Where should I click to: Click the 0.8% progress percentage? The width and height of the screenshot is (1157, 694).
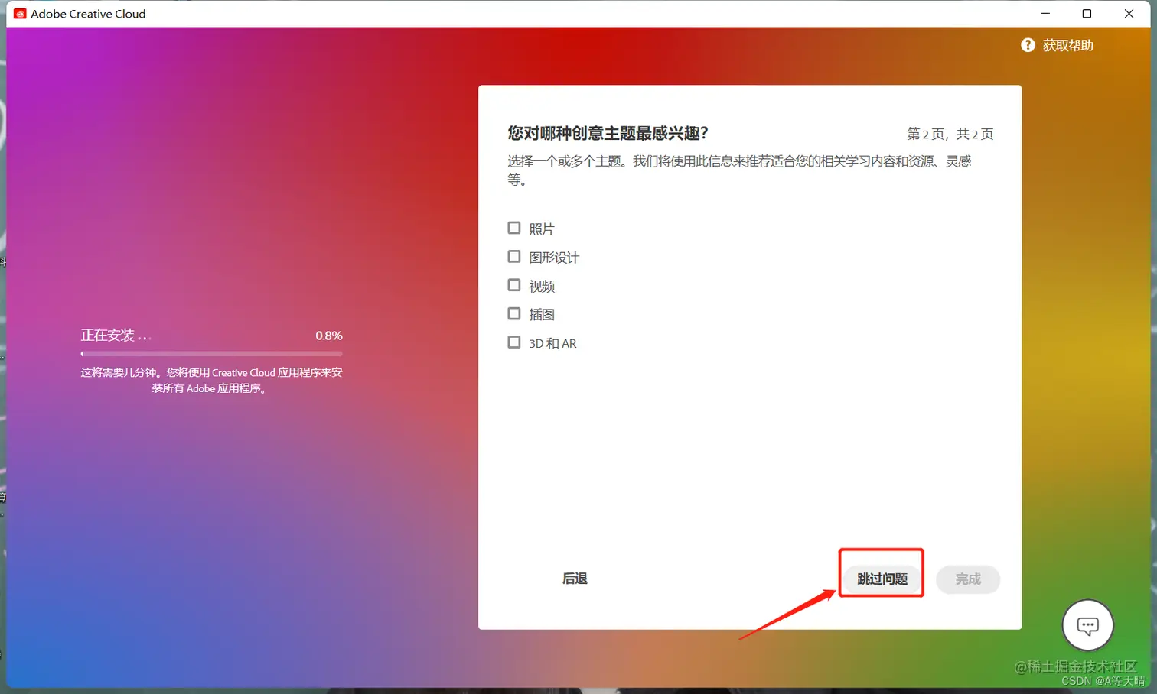329,336
